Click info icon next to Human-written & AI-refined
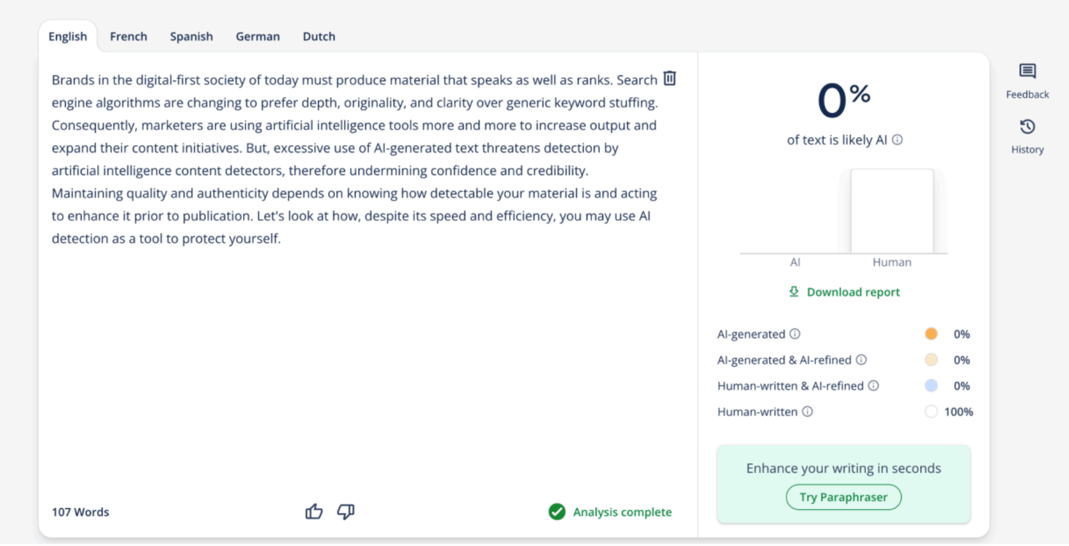Screen dimensions: 1069x546 pos(873,386)
